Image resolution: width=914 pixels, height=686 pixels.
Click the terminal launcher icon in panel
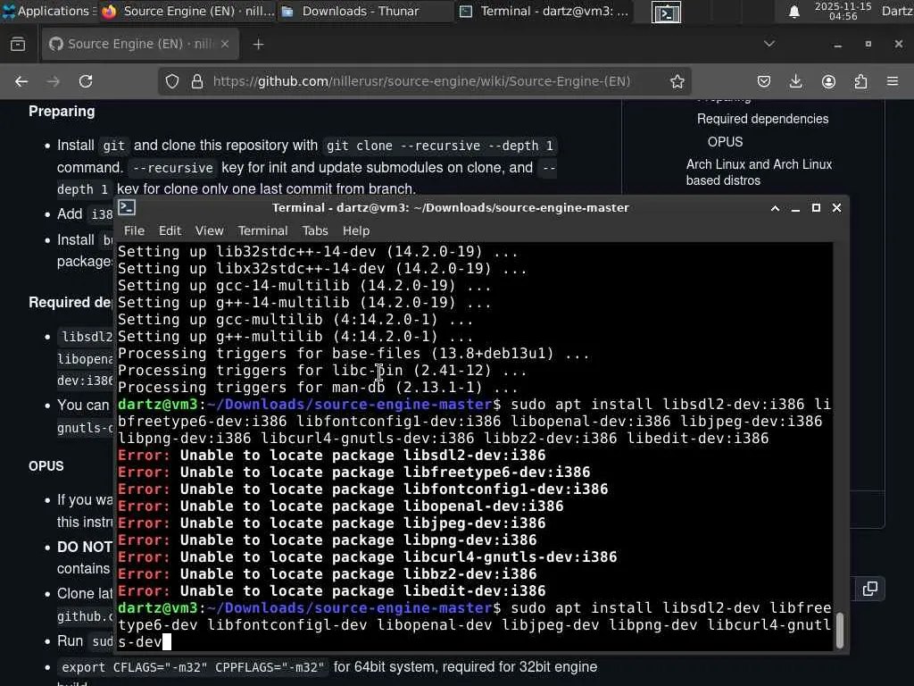[666, 13]
